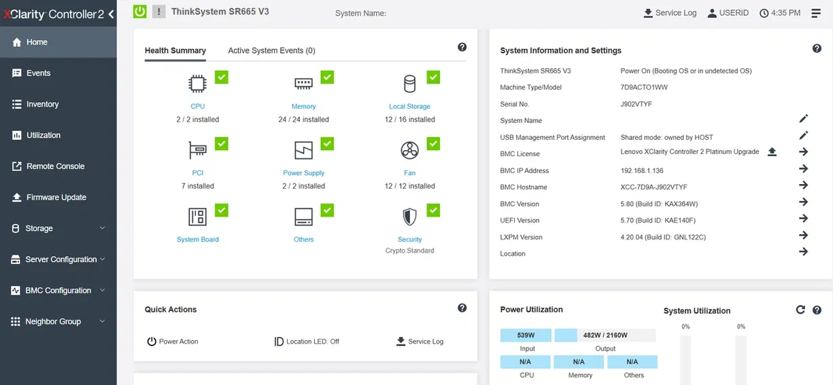Click the grey exclamation alert icon
Image resolution: width=833 pixels, height=385 pixels.
[x=158, y=12]
